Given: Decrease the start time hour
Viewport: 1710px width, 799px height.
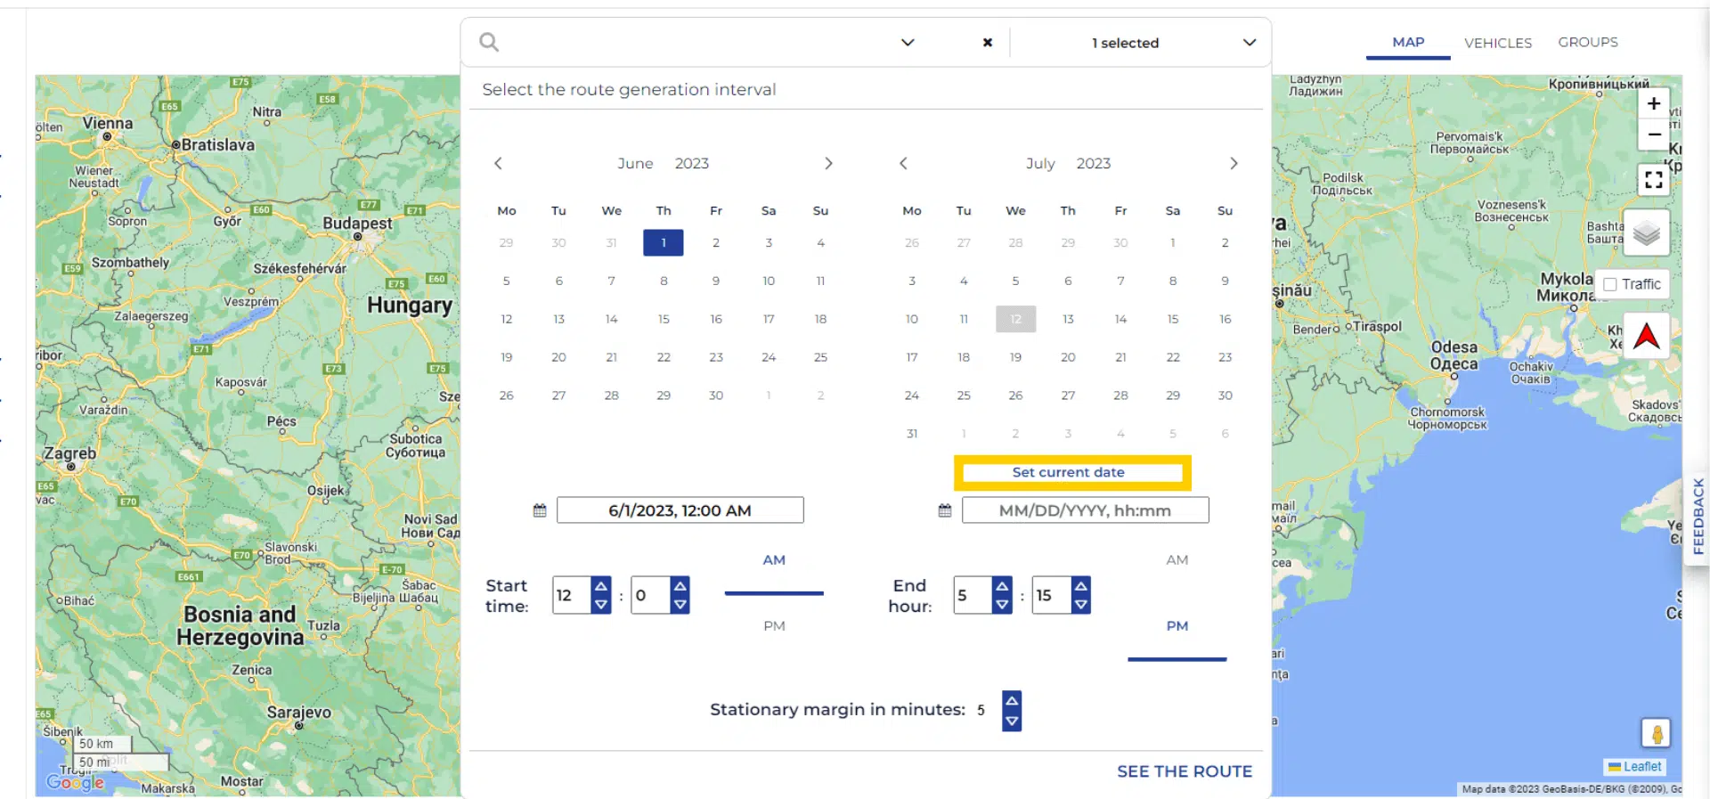Looking at the screenshot, I should point(601,605).
